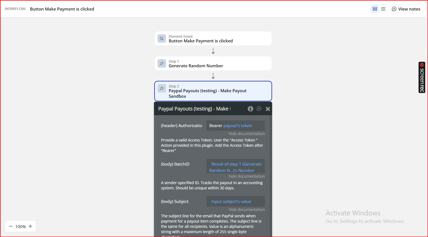The image size is (428, 237).
Task: Edit the workflow name Button Make Payment is clicked
Action: (x=62, y=9)
